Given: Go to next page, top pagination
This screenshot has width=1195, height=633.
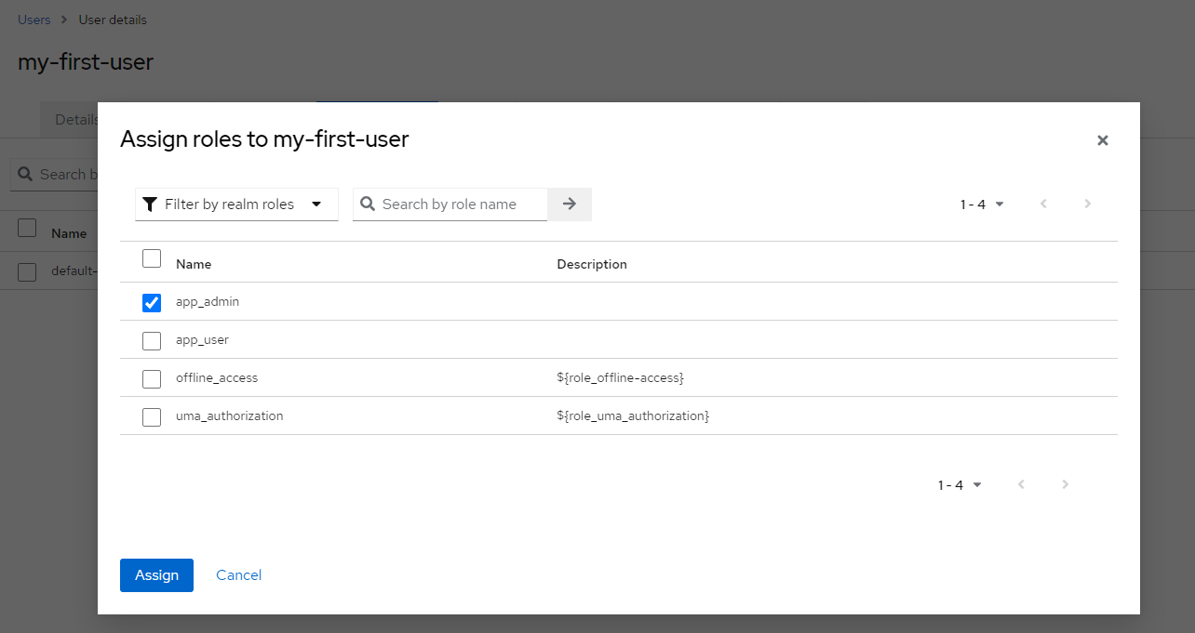Looking at the screenshot, I should 1087,204.
